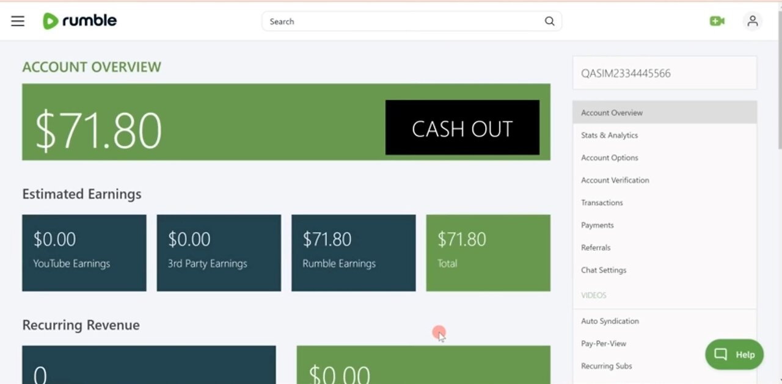This screenshot has height=384, width=782.
Task: Go to Referrals
Action: (665, 248)
